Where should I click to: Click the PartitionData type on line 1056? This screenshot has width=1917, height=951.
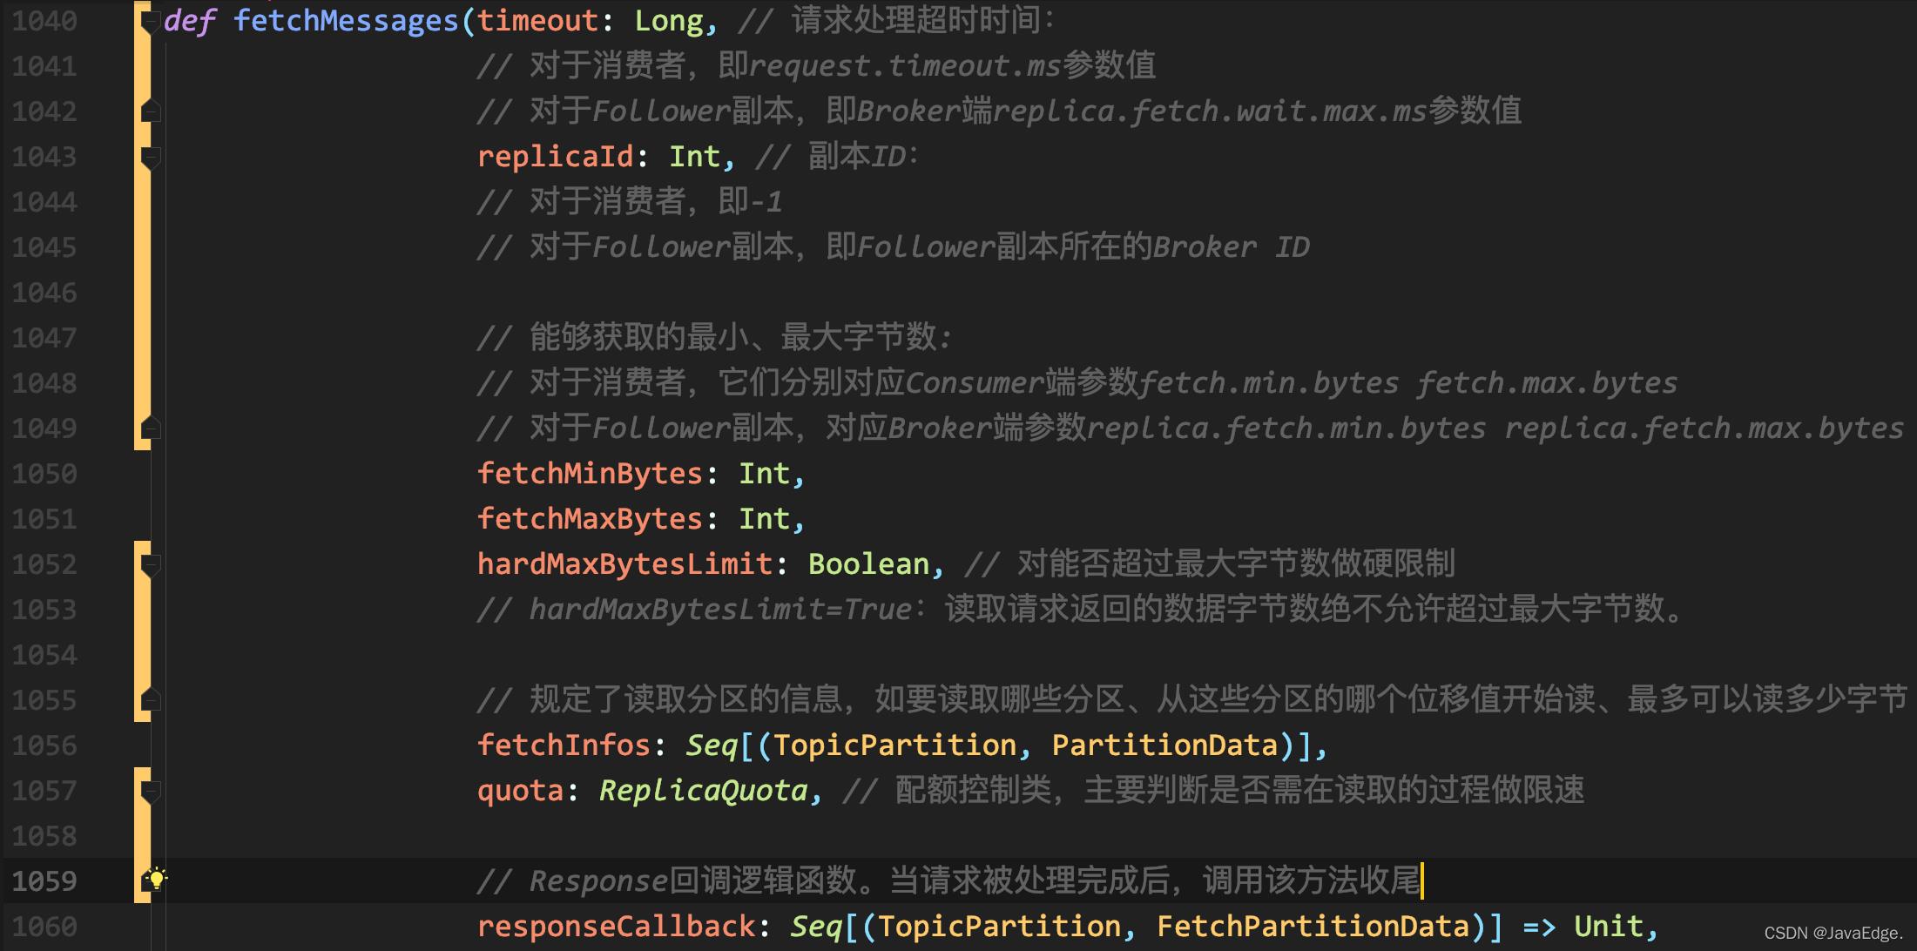pos(1164,745)
